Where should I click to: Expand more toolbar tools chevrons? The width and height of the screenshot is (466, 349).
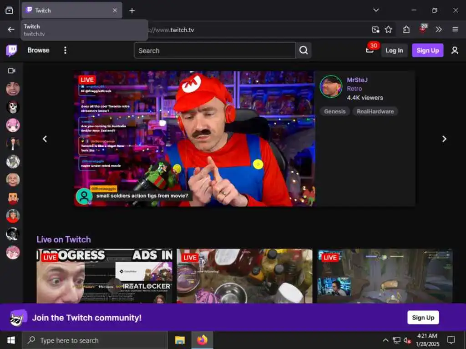coord(439,30)
